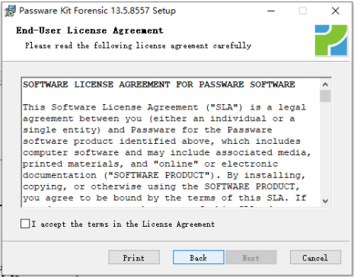Click the license text scroll down arrow

pos(325,201)
